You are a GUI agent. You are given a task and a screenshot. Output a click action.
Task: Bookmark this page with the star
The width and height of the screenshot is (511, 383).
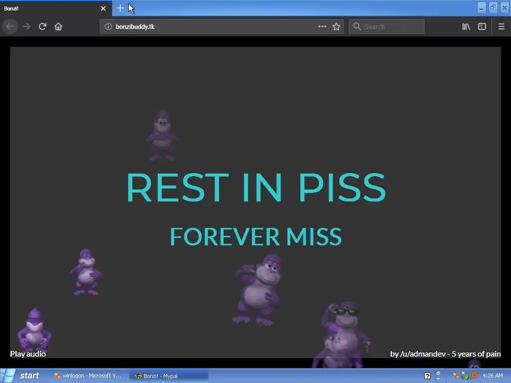click(x=336, y=26)
